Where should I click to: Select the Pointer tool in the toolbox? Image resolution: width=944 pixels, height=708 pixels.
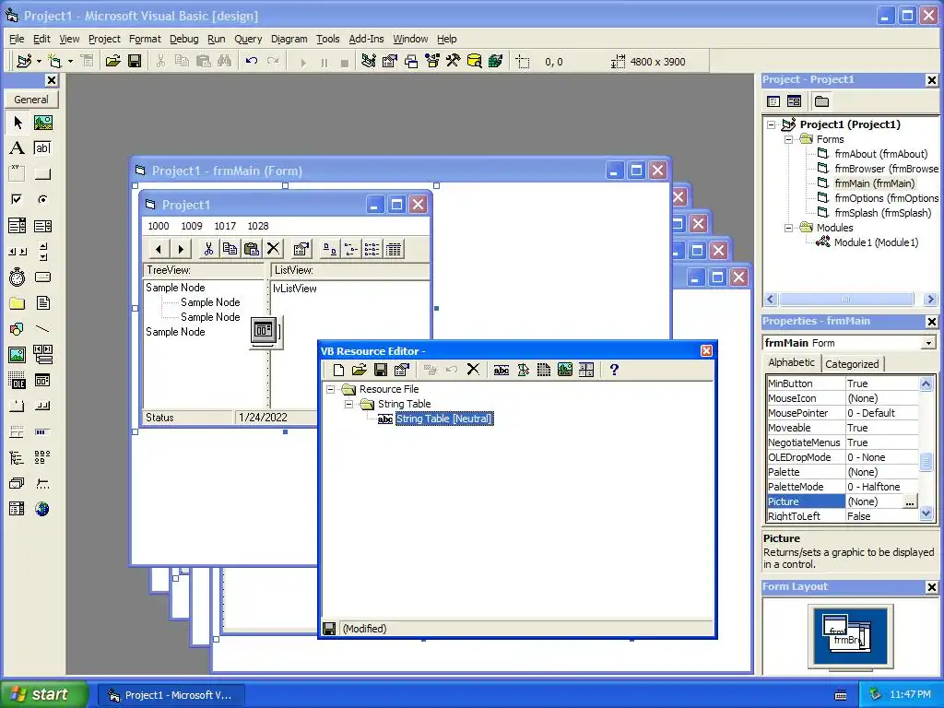(17, 123)
